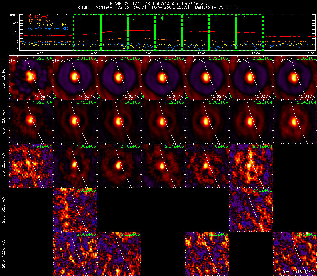Open the 25-50 keV image labeled 3.13E+03
Image resolution: width=317 pixels, height=276 pixels.
pyautogui.click(x=251, y=210)
